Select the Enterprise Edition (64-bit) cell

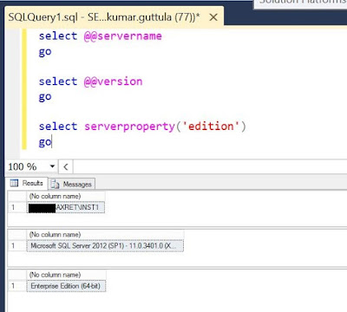click(67, 286)
